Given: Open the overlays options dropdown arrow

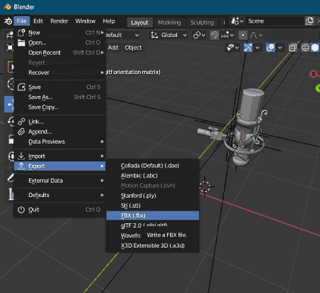Looking at the screenshot, I should pyautogui.click(x=280, y=48).
